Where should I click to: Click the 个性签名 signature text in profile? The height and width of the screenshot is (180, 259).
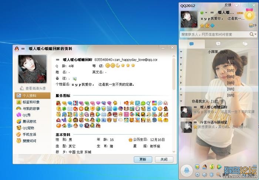[103, 84]
